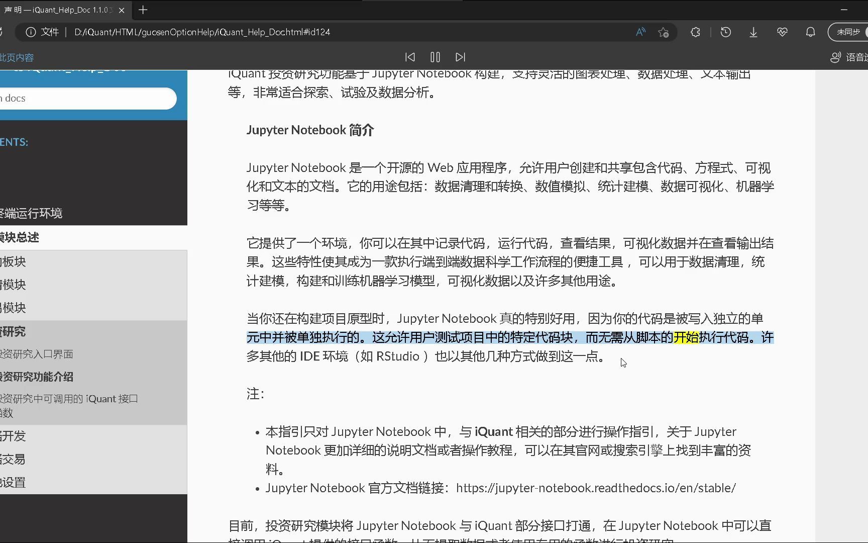Click the address bar file URL
This screenshot has height=543, width=868.
click(x=202, y=32)
